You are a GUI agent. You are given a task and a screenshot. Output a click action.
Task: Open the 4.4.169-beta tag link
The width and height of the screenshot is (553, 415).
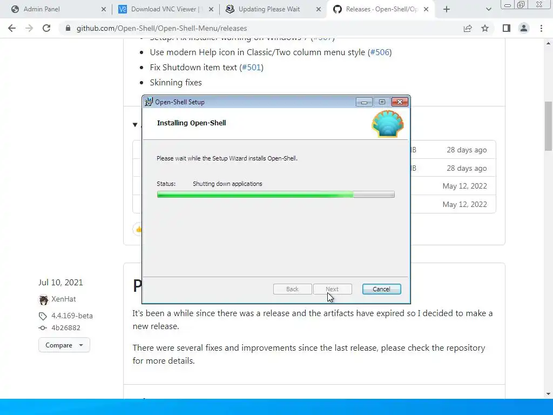(x=72, y=316)
